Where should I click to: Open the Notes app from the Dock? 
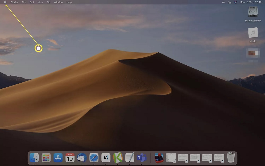[130, 158]
